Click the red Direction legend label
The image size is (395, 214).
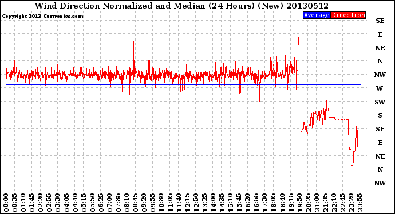[348, 15]
